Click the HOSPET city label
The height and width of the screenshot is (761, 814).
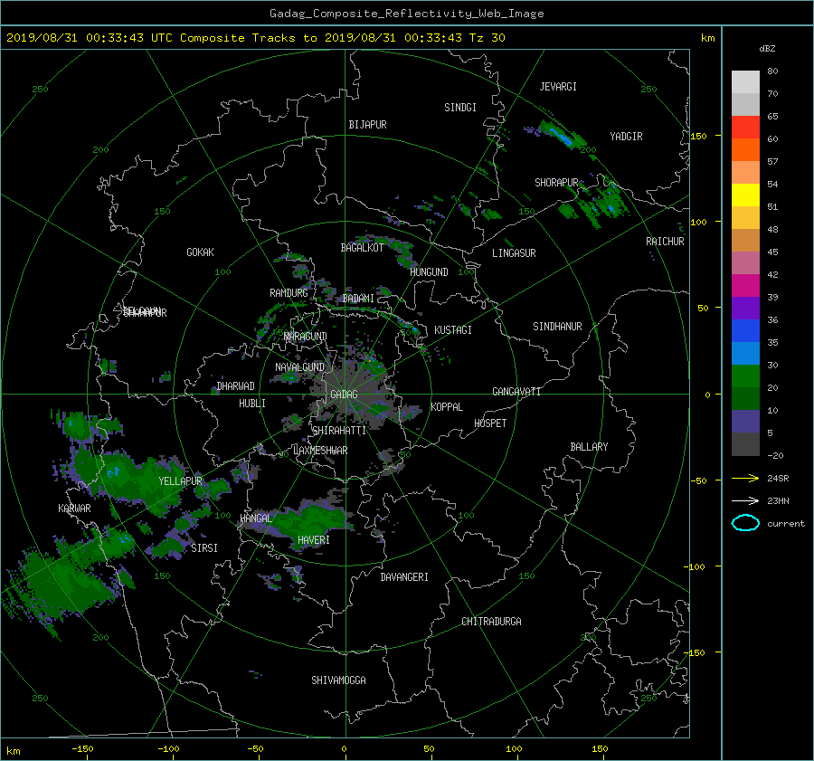(x=490, y=423)
